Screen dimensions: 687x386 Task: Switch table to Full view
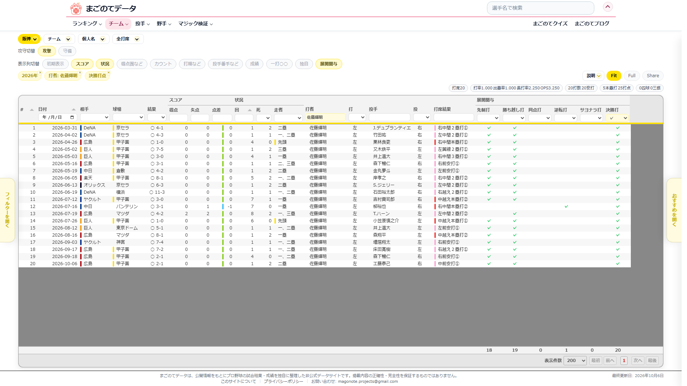tap(632, 76)
